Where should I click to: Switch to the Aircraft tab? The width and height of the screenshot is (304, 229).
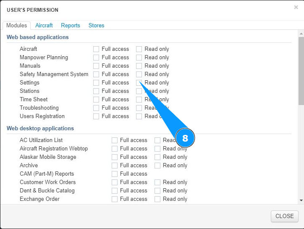(44, 25)
